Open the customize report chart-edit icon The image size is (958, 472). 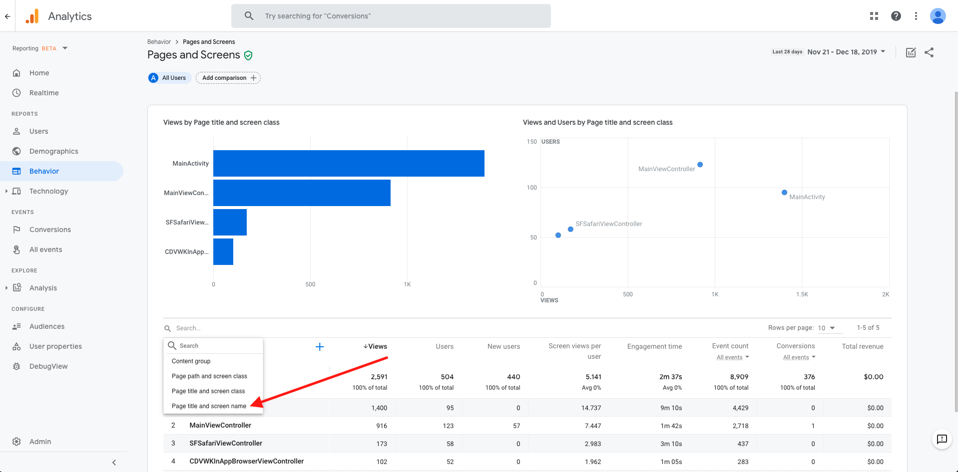point(911,52)
